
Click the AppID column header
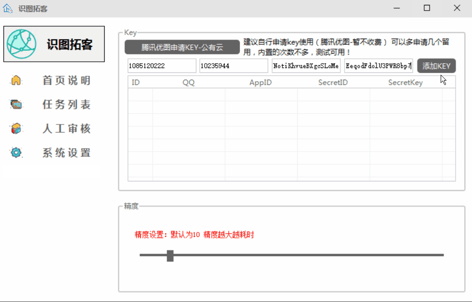click(261, 82)
